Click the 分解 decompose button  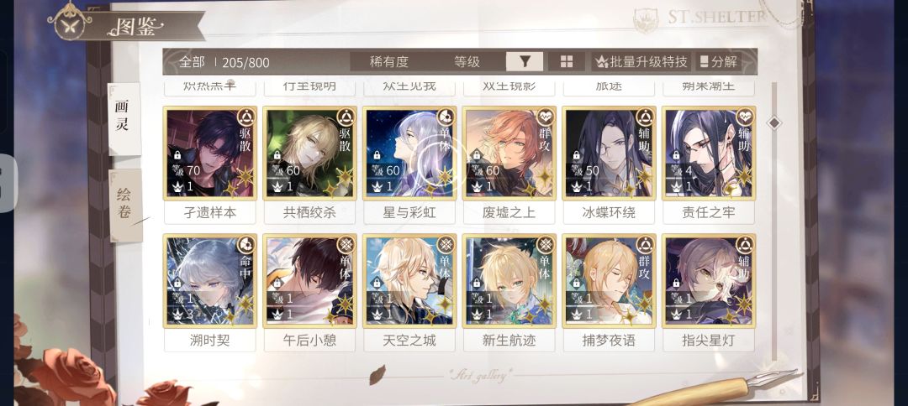click(718, 62)
